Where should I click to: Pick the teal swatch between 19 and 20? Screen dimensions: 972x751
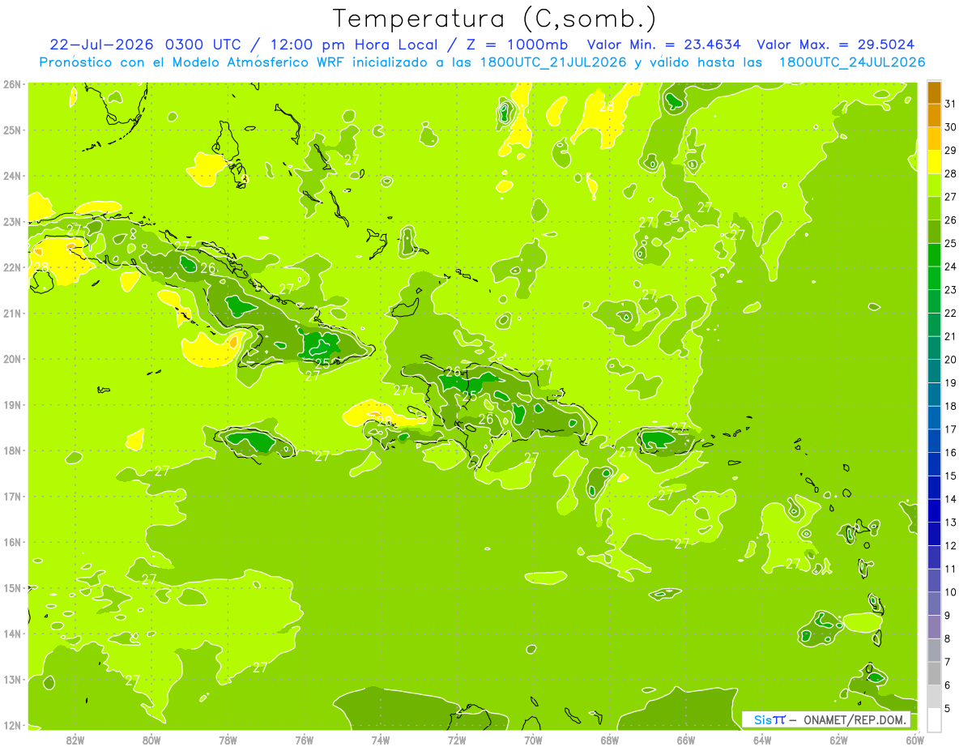point(934,371)
